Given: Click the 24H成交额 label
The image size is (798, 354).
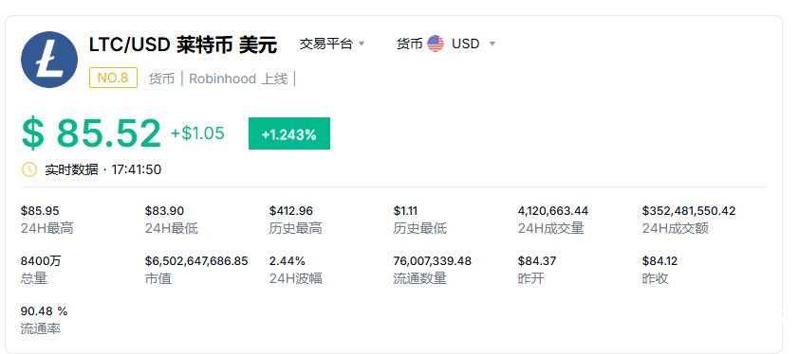Looking at the screenshot, I should click(x=676, y=228).
